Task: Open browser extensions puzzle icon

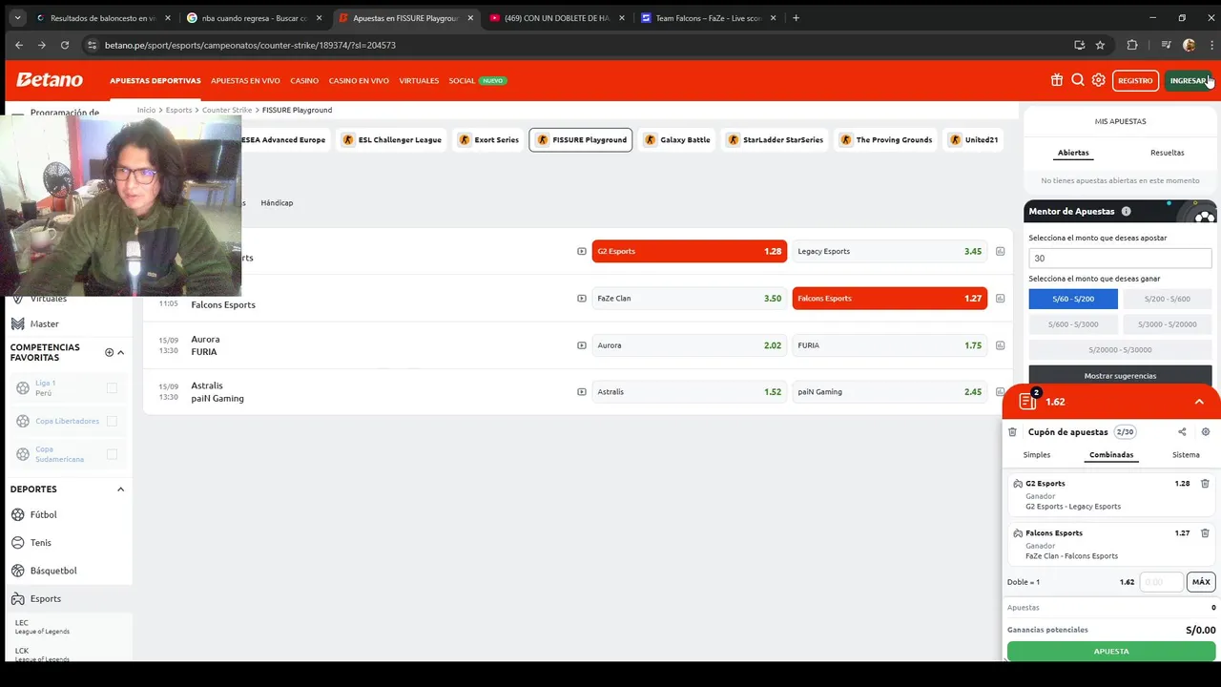Action: 1132,45
